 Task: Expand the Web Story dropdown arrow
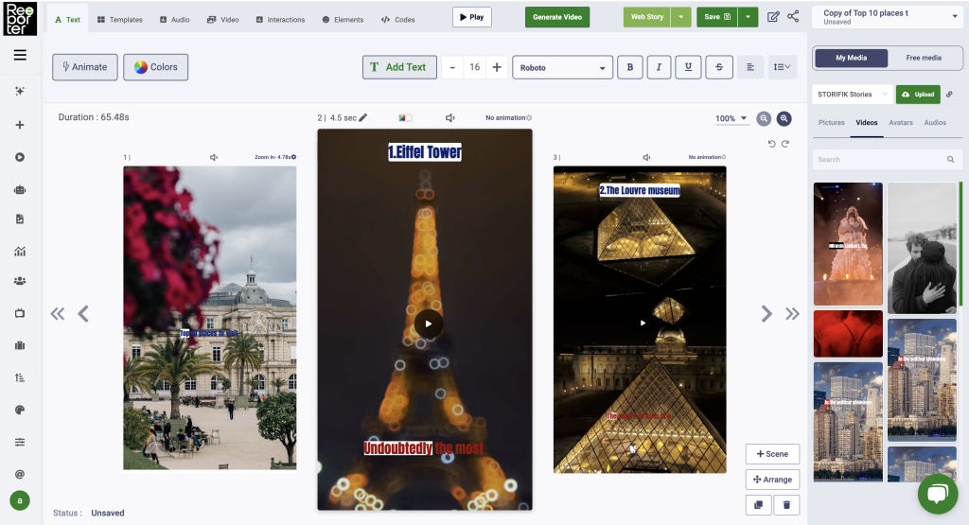tap(680, 17)
